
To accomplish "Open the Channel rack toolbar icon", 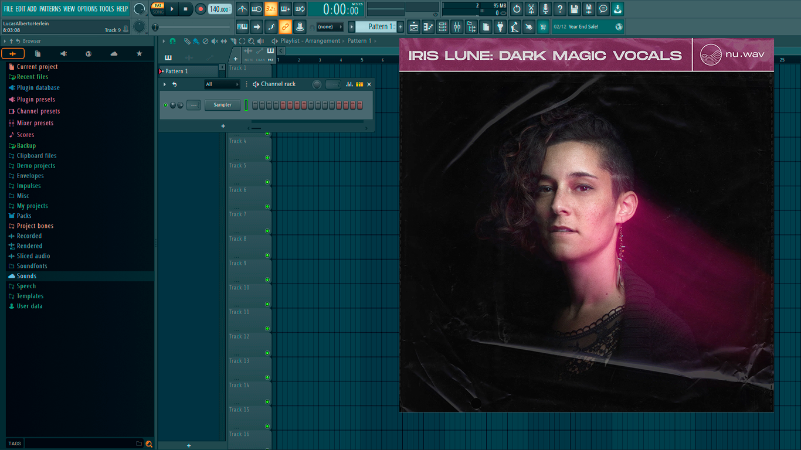I will pyautogui.click(x=443, y=26).
